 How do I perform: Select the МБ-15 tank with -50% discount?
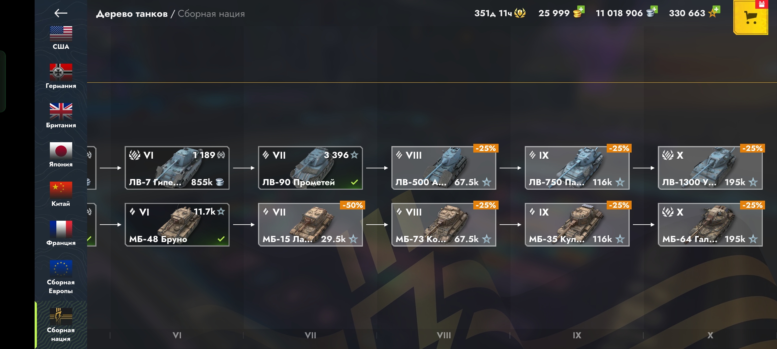pyautogui.click(x=310, y=225)
